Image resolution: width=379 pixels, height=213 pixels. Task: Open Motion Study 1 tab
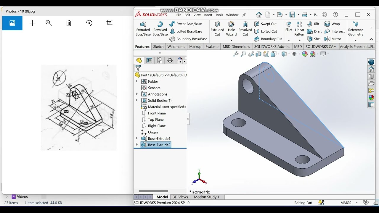[207, 197]
